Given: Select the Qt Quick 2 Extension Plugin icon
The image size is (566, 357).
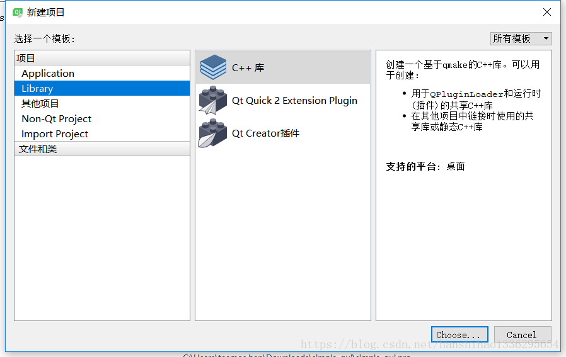Looking at the screenshot, I should pyautogui.click(x=213, y=100).
